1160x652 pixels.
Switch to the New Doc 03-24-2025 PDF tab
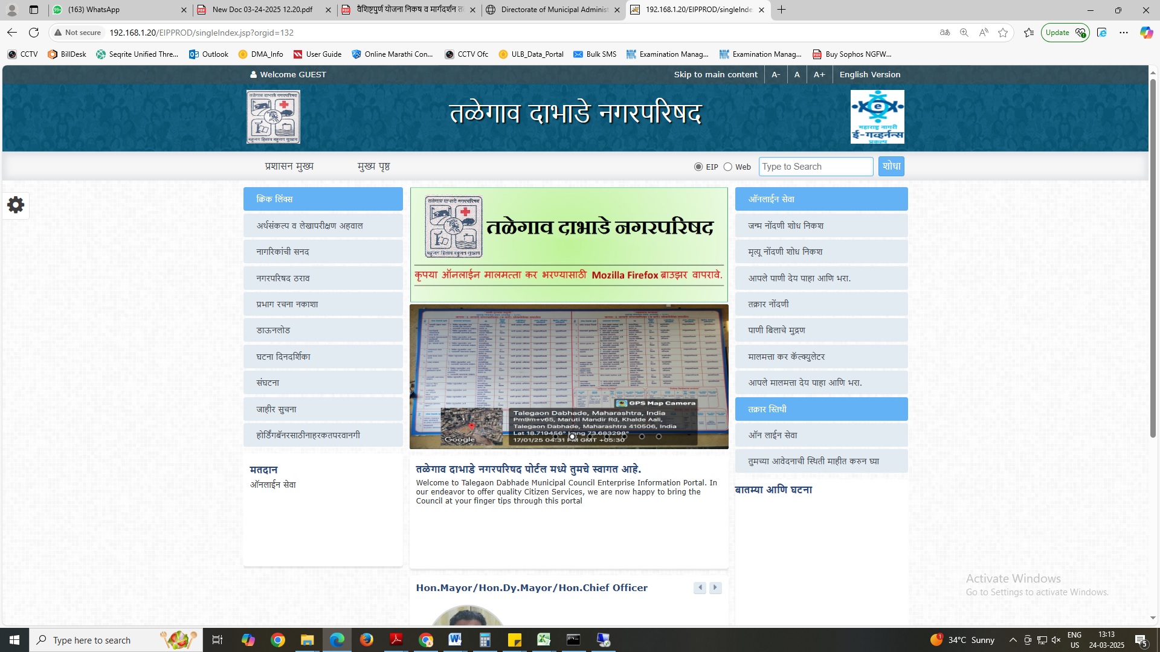(x=264, y=10)
